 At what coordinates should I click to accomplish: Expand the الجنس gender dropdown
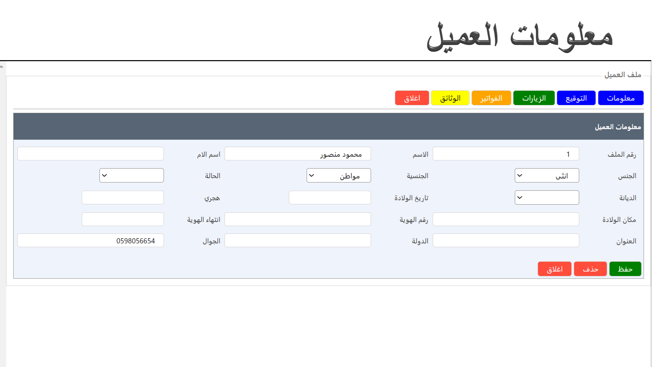click(546, 176)
